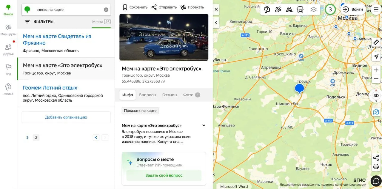The height and width of the screenshot is (189, 382).
Task: Switch to the Отзывы tab
Action: (x=170, y=95)
